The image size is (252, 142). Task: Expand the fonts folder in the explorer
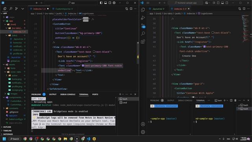[5, 68]
